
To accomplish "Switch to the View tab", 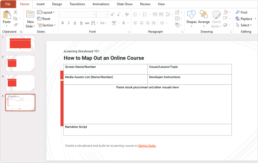I will pyautogui.click(x=161, y=4).
